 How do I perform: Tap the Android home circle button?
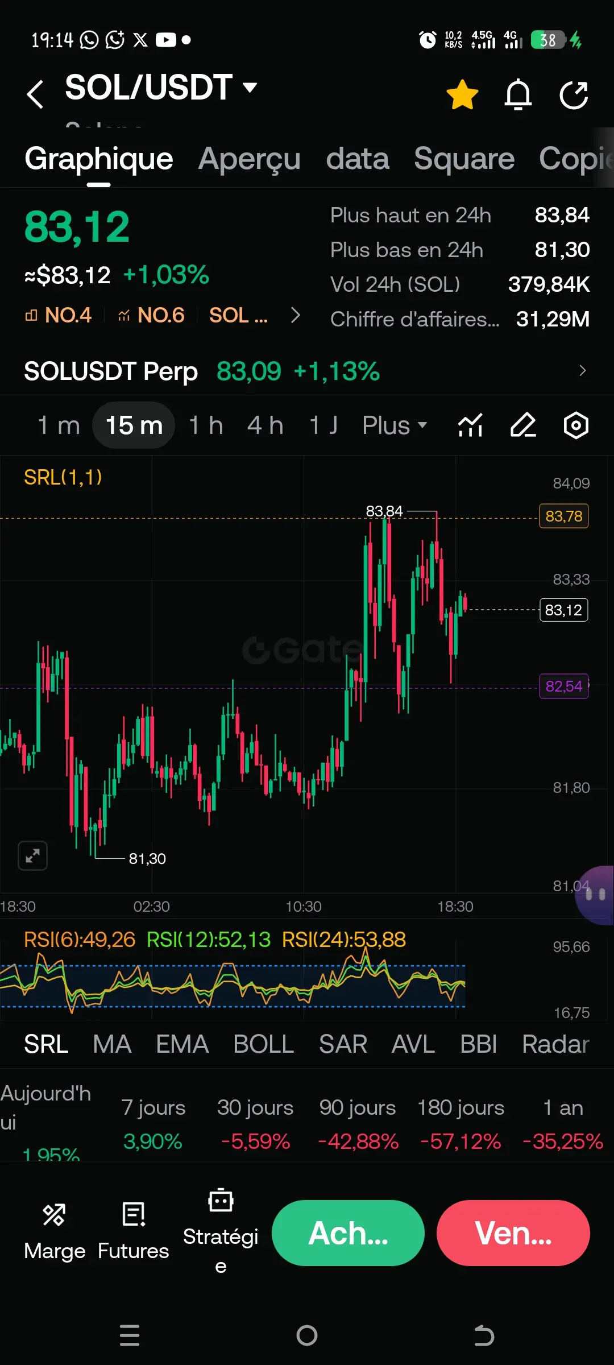pos(307,1335)
